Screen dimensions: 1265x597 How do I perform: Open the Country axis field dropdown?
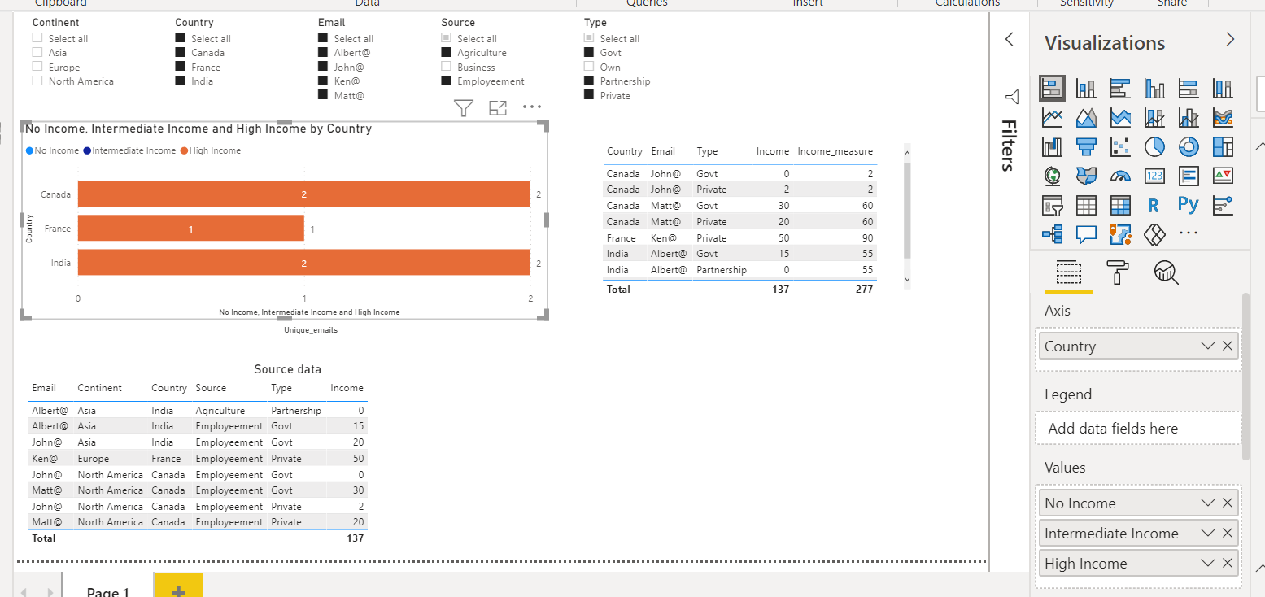(x=1208, y=346)
